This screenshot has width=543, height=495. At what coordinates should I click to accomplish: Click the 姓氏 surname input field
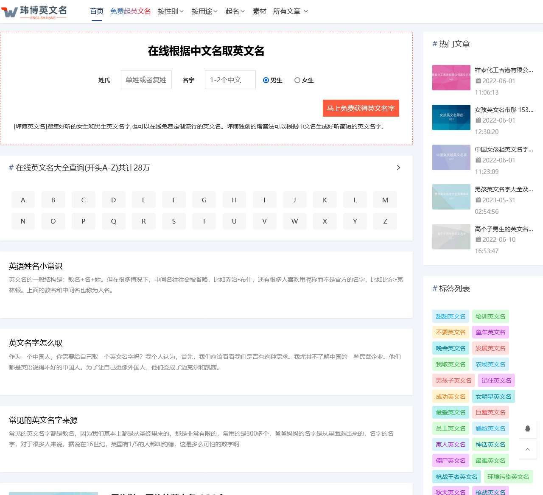[146, 80]
